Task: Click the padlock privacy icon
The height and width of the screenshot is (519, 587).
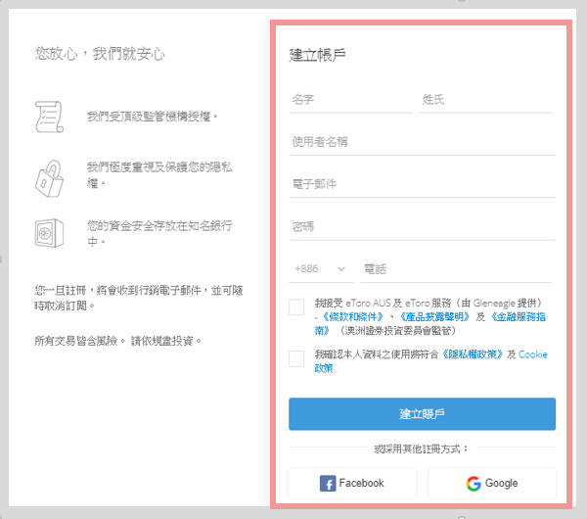Action: coord(49,179)
